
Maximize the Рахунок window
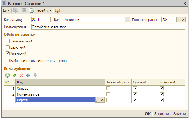pyautogui.click(x=178, y=4)
